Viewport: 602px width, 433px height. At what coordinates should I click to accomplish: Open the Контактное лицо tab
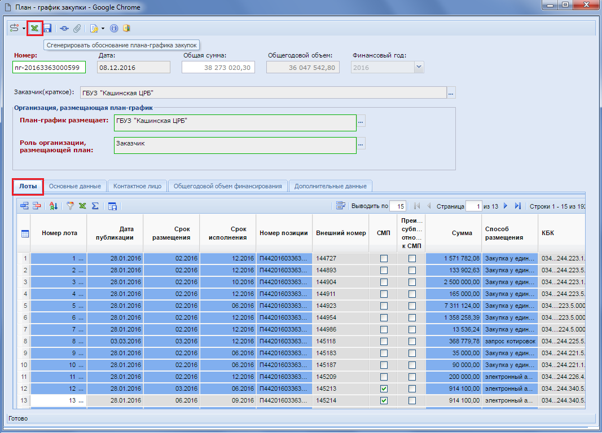point(137,186)
